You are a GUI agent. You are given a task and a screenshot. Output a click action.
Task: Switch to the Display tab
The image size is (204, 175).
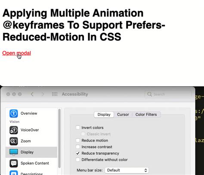[x=104, y=115]
